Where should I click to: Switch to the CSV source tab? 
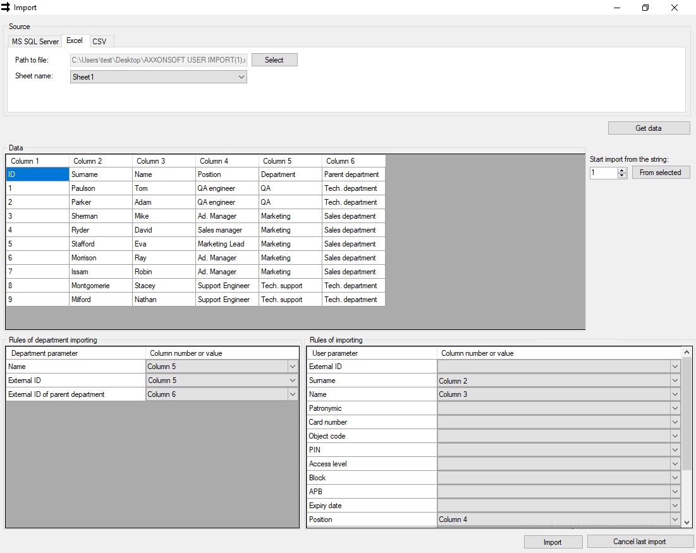tap(99, 42)
